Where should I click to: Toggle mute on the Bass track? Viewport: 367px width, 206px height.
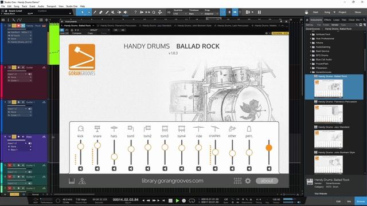coord(10,137)
